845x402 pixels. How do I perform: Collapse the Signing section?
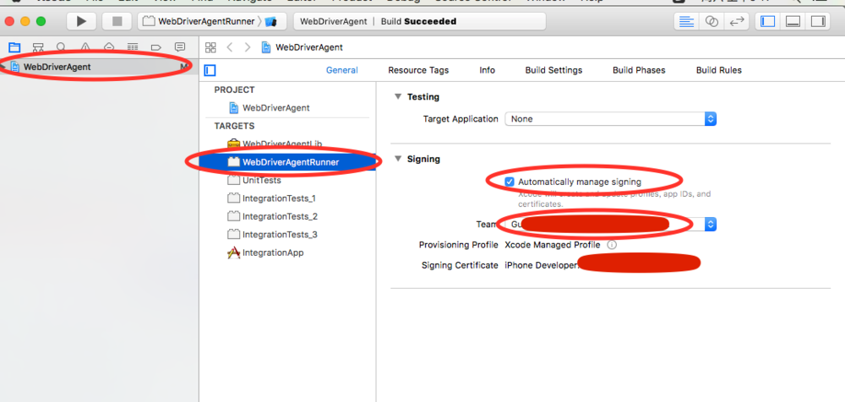coord(398,159)
